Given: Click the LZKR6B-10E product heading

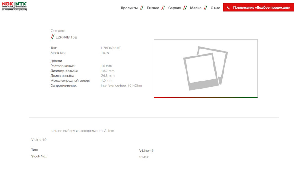Looking at the screenshot, I should click(x=66, y=37).
